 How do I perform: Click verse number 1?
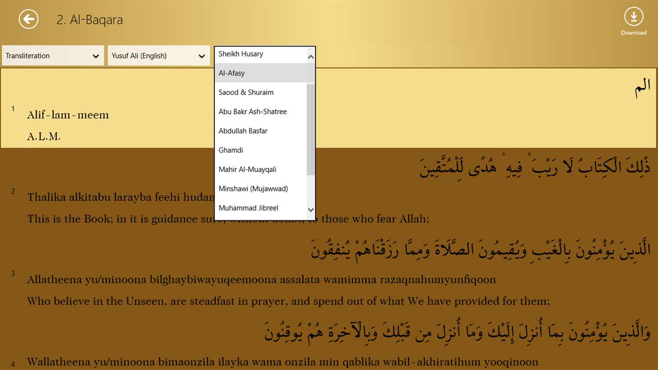[x=13, y=108]
